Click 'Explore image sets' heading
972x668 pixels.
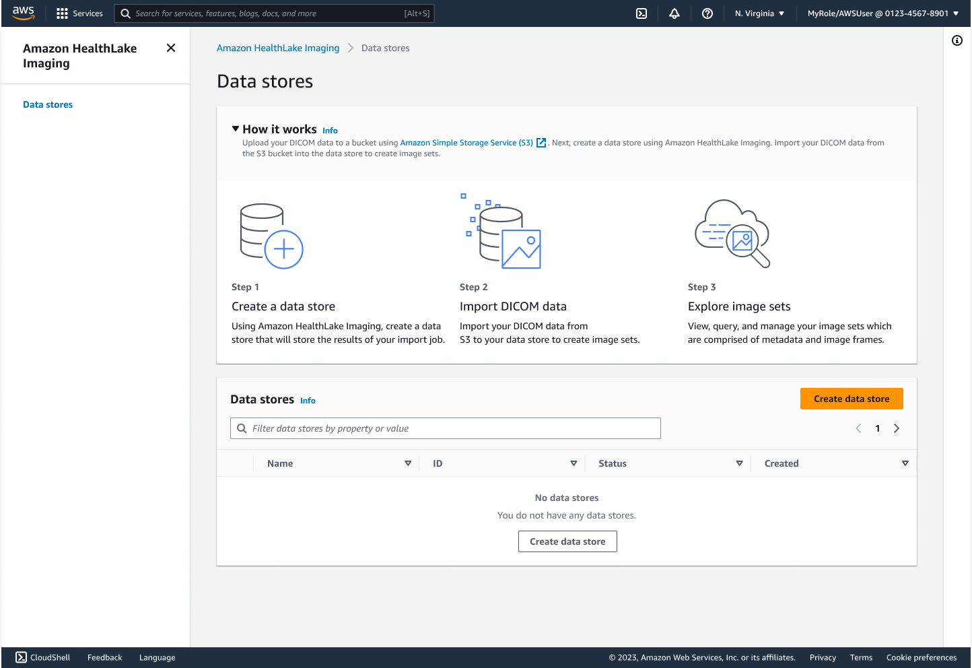pyautogui.click(x=739, y=306)
